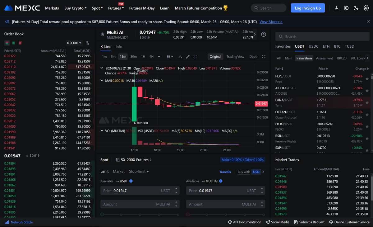373x227 pixels.
Task: Click the MEXC logo
Action: coord(22,8)
